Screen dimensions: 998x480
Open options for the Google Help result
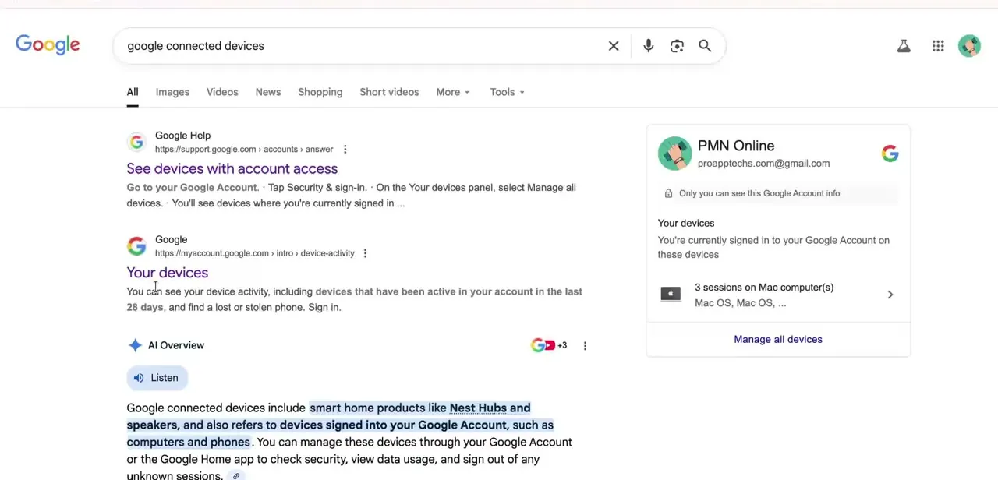345,150
